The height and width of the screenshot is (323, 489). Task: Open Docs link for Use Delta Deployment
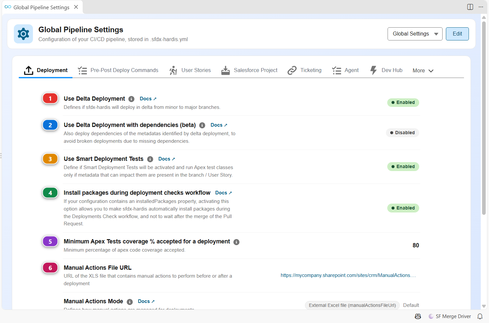[148, 99]
